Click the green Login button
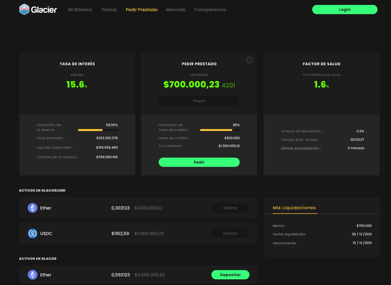 (x=345, y=10)
